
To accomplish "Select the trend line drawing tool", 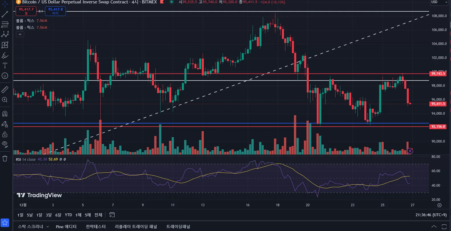I will tap(5, 14).
